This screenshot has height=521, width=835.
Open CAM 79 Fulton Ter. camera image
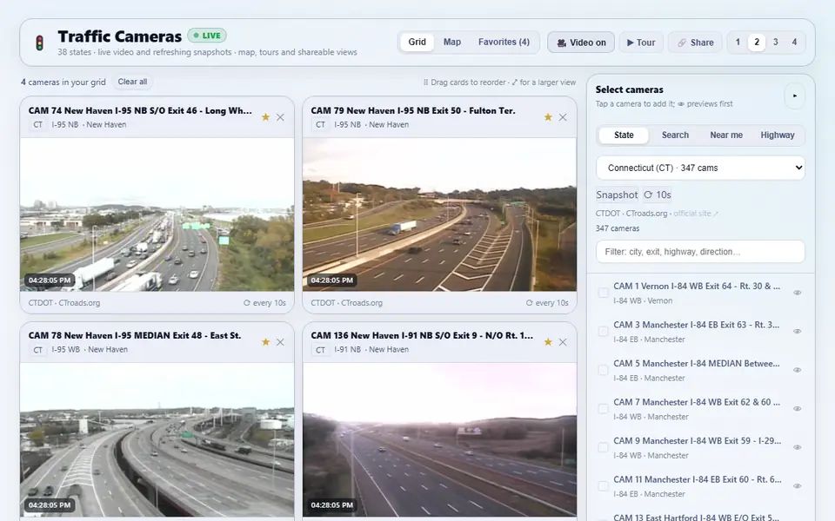pos(439,214)
